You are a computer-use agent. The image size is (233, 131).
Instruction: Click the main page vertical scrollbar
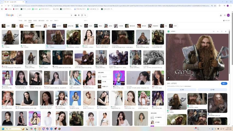[x=232, y=38]
